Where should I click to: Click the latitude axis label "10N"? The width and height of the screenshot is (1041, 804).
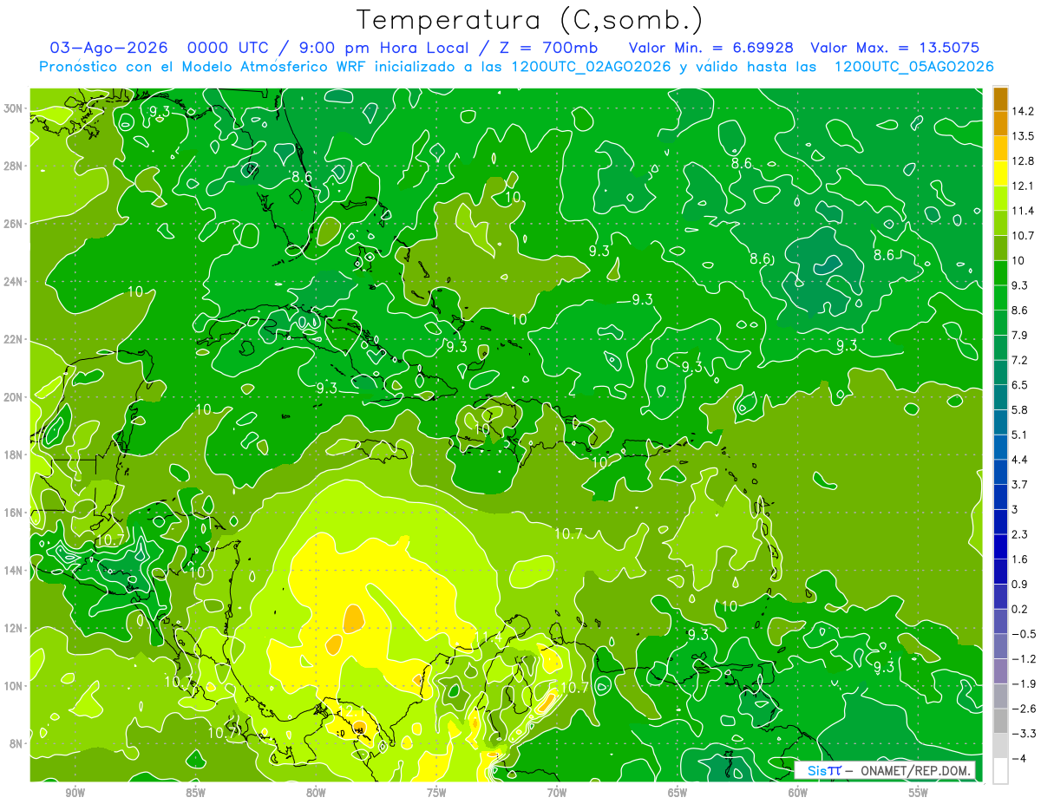pyautogui.click(x=14, y=686)
